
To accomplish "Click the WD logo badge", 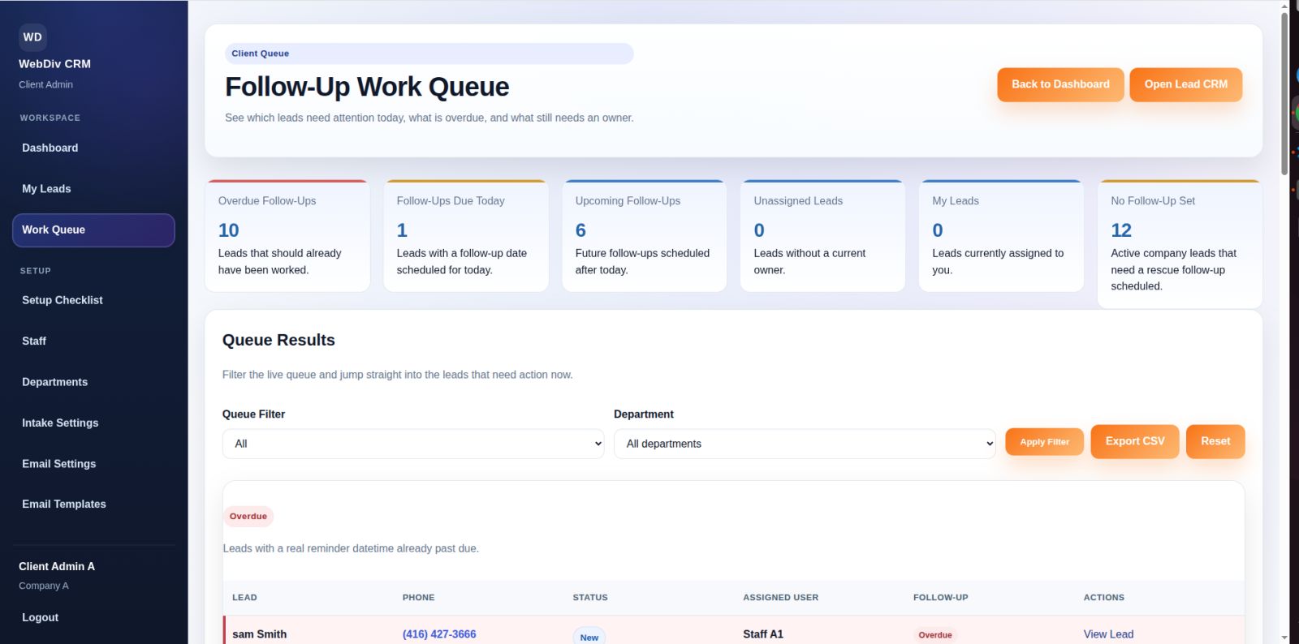I will (x=32, y=37).
